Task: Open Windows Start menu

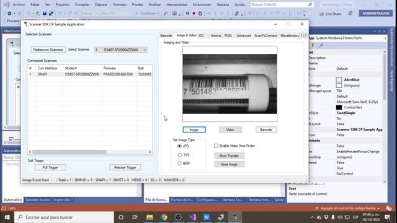Action: pyautogui.click(x=7, y=217)
